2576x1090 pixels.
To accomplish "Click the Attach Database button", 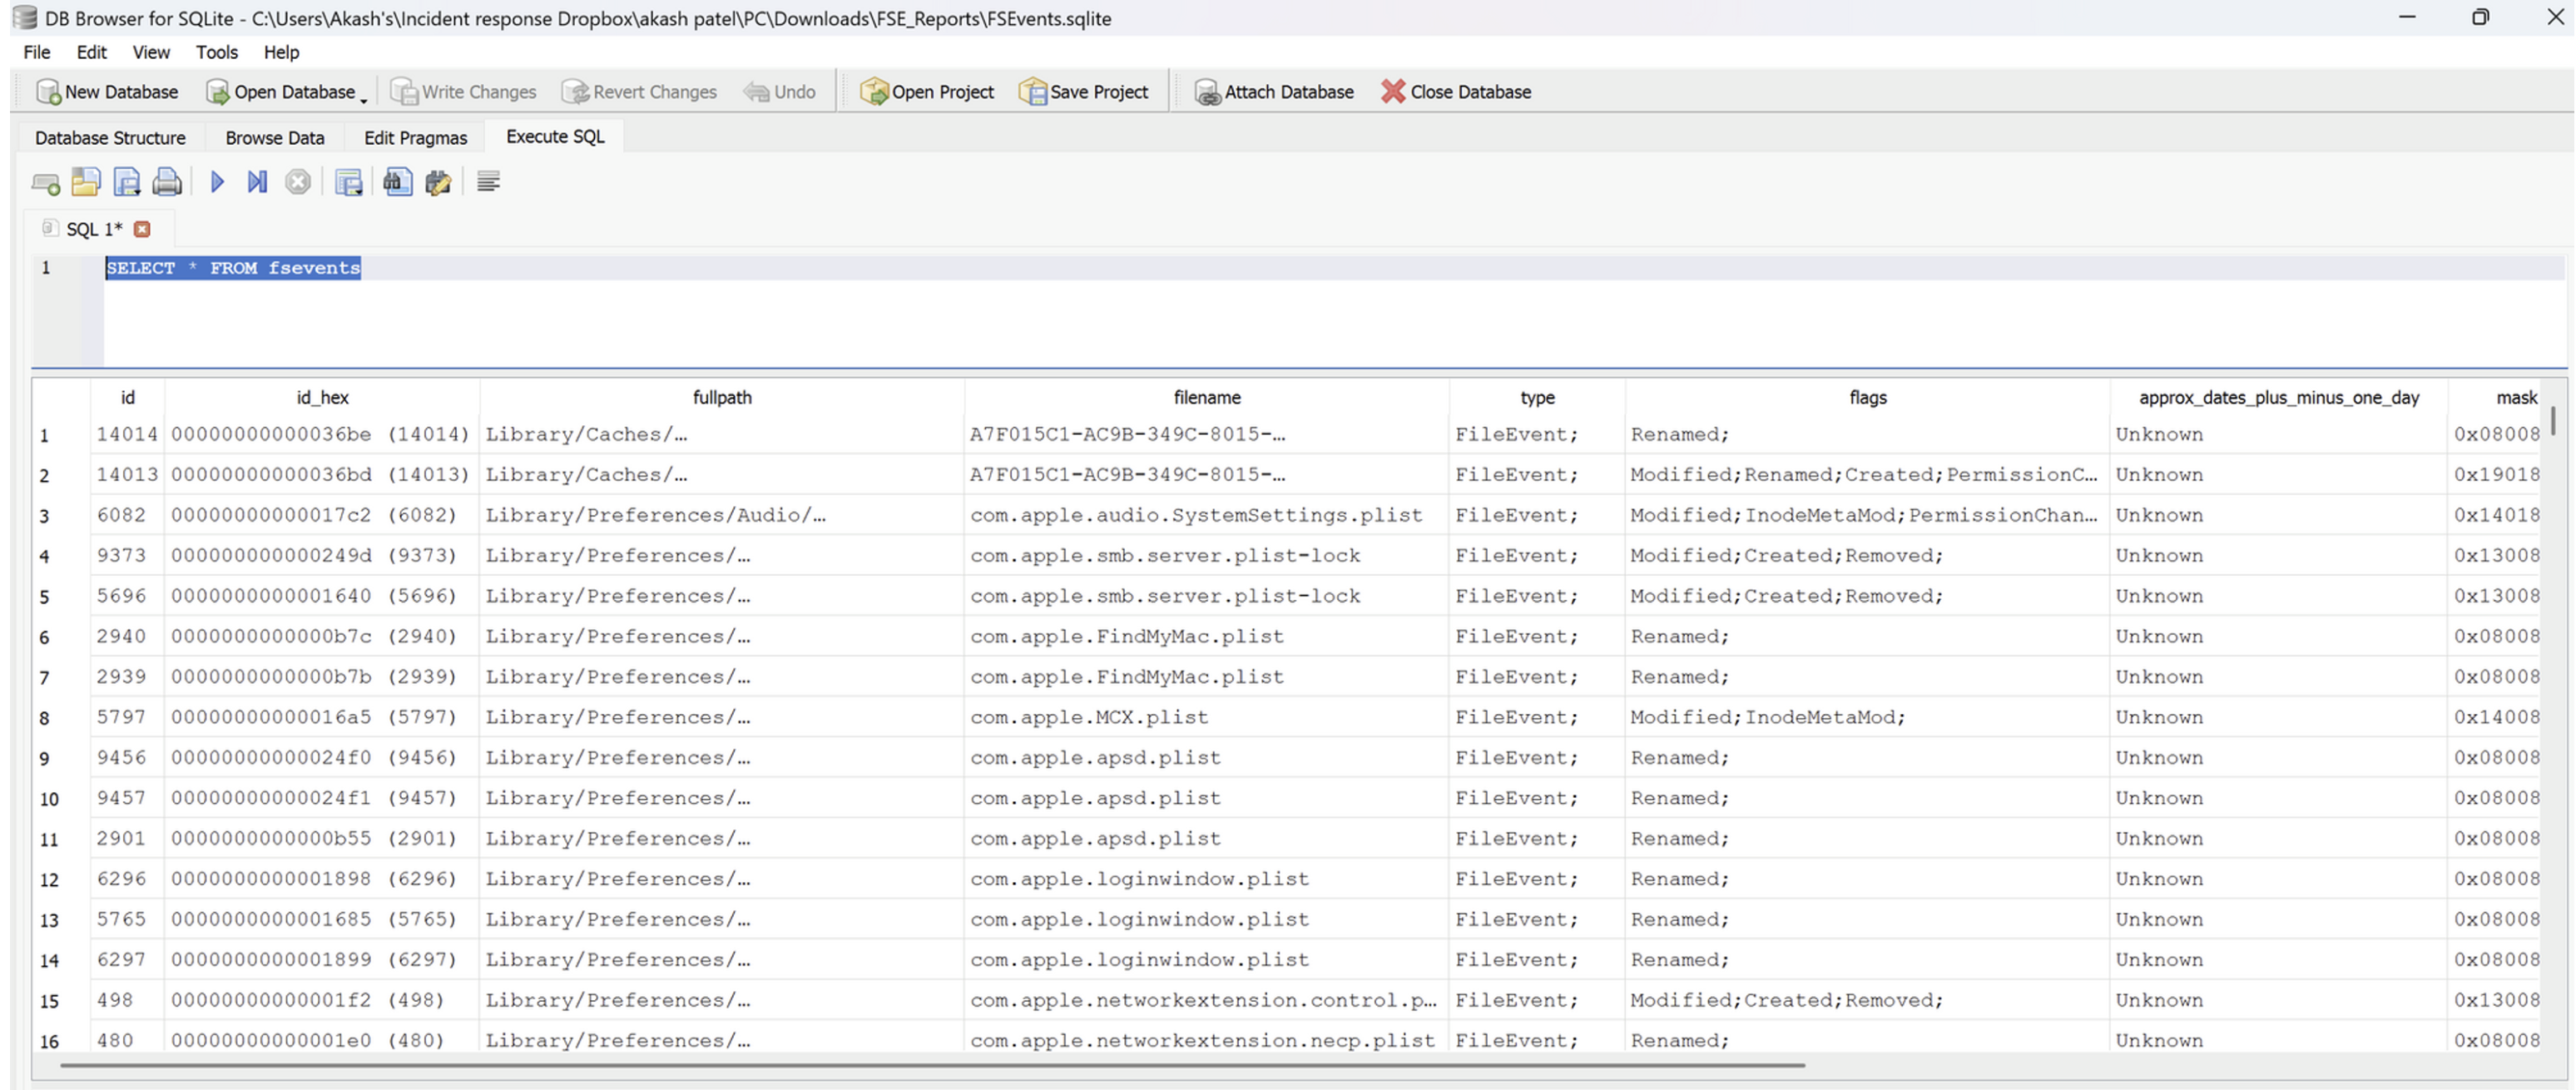I will tap(1274, 92).
